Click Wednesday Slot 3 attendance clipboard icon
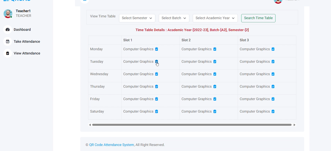 pyautogui.click(x=273, y=74)
